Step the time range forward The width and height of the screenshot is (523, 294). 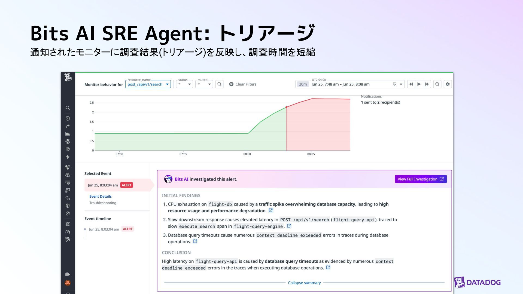click(x=427, y=84)
